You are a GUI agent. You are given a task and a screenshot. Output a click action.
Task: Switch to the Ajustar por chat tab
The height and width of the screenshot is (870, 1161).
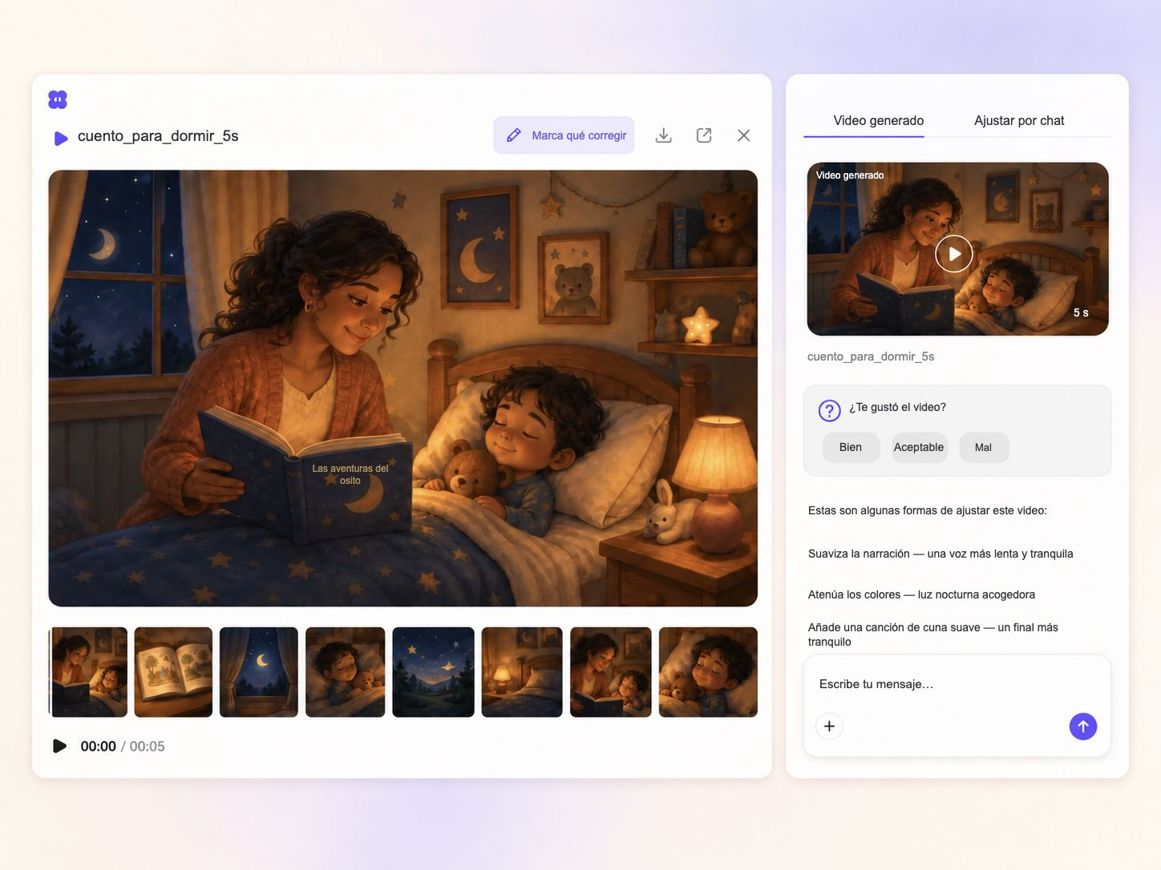(1019, 121)
